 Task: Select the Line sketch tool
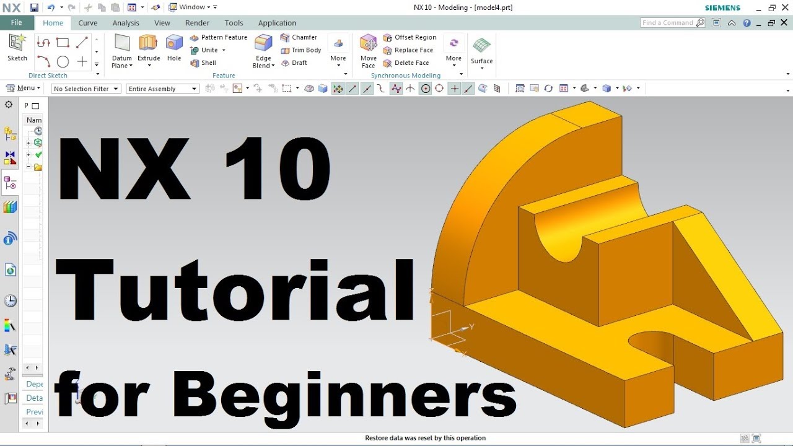(x=82, y=42)
